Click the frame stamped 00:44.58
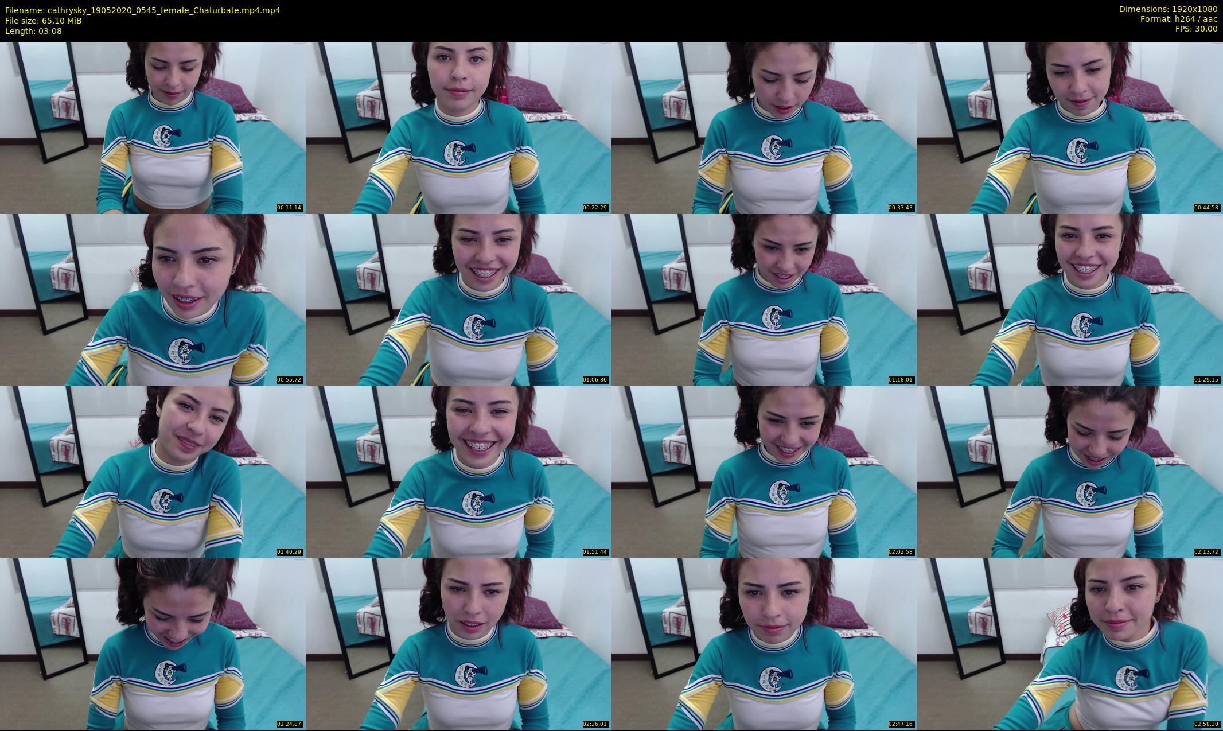Image resolution: width=1223 pixels, height=731 pixels. tap(1070, 127)
